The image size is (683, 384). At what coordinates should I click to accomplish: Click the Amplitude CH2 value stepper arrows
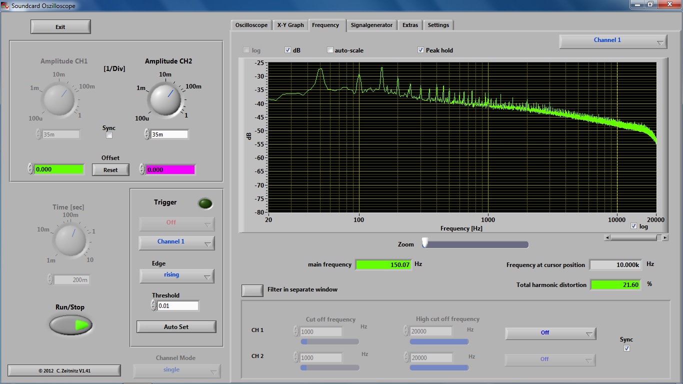coord(147,134)
